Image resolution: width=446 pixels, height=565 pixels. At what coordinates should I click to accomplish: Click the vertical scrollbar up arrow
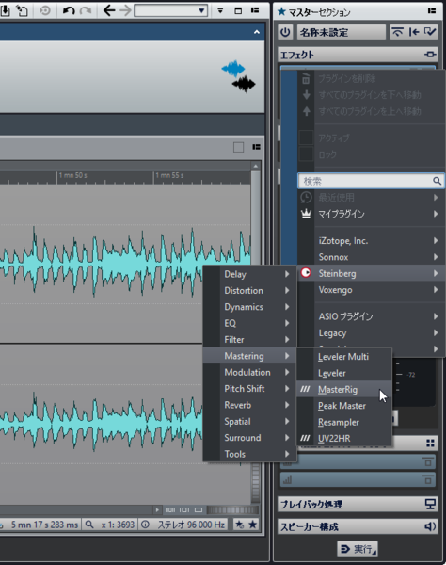(256, 166)
